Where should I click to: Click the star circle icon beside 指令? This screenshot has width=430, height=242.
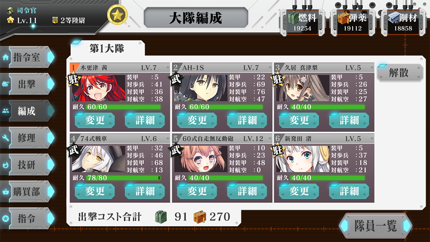pyautogui.click(x=5, y=219)
